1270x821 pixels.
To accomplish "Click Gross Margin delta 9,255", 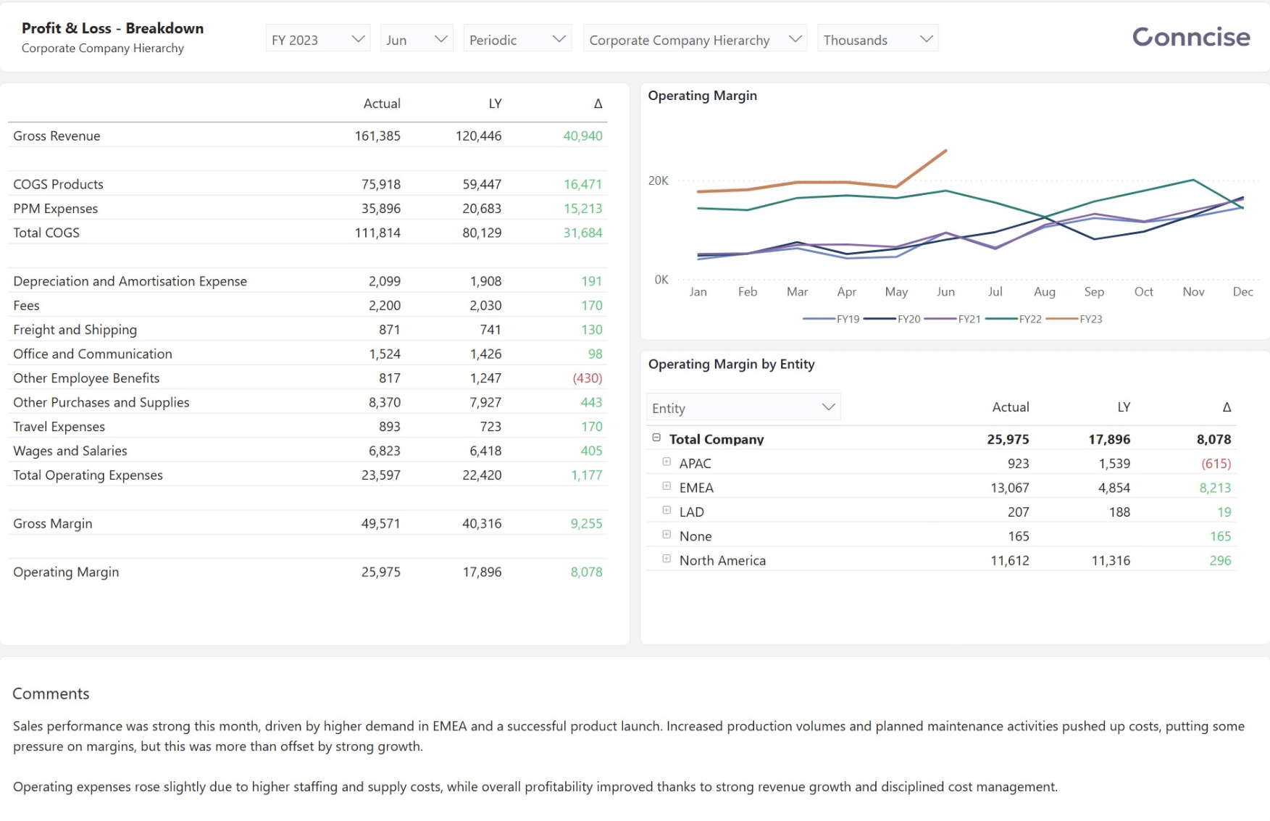I will (586, 523).
